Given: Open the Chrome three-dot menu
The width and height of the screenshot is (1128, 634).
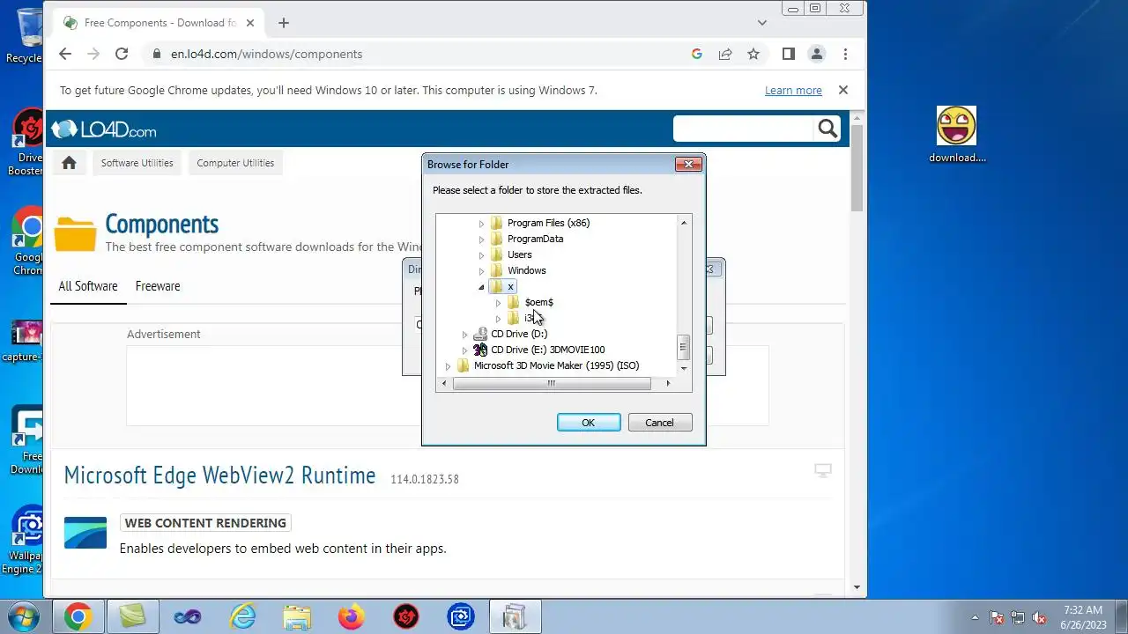Looking at the screenshot, I should pos(845,54).
